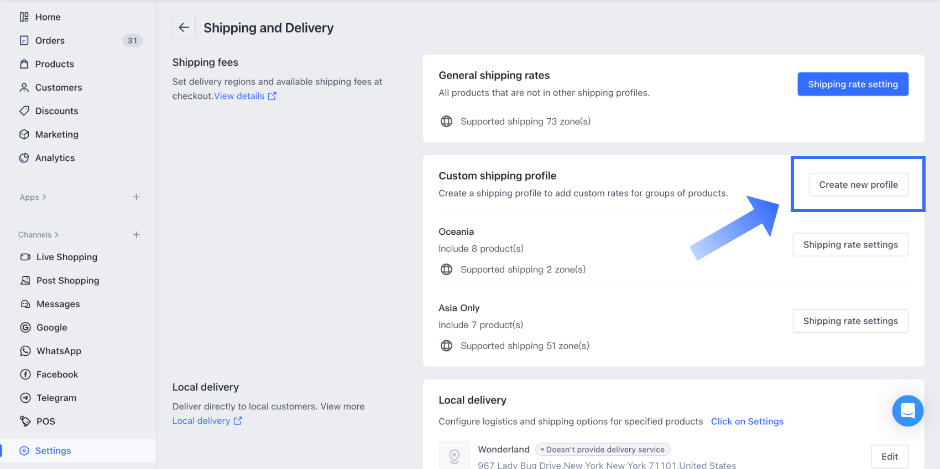
Task: Go to Settings in the sidebar
Action: 53,451
